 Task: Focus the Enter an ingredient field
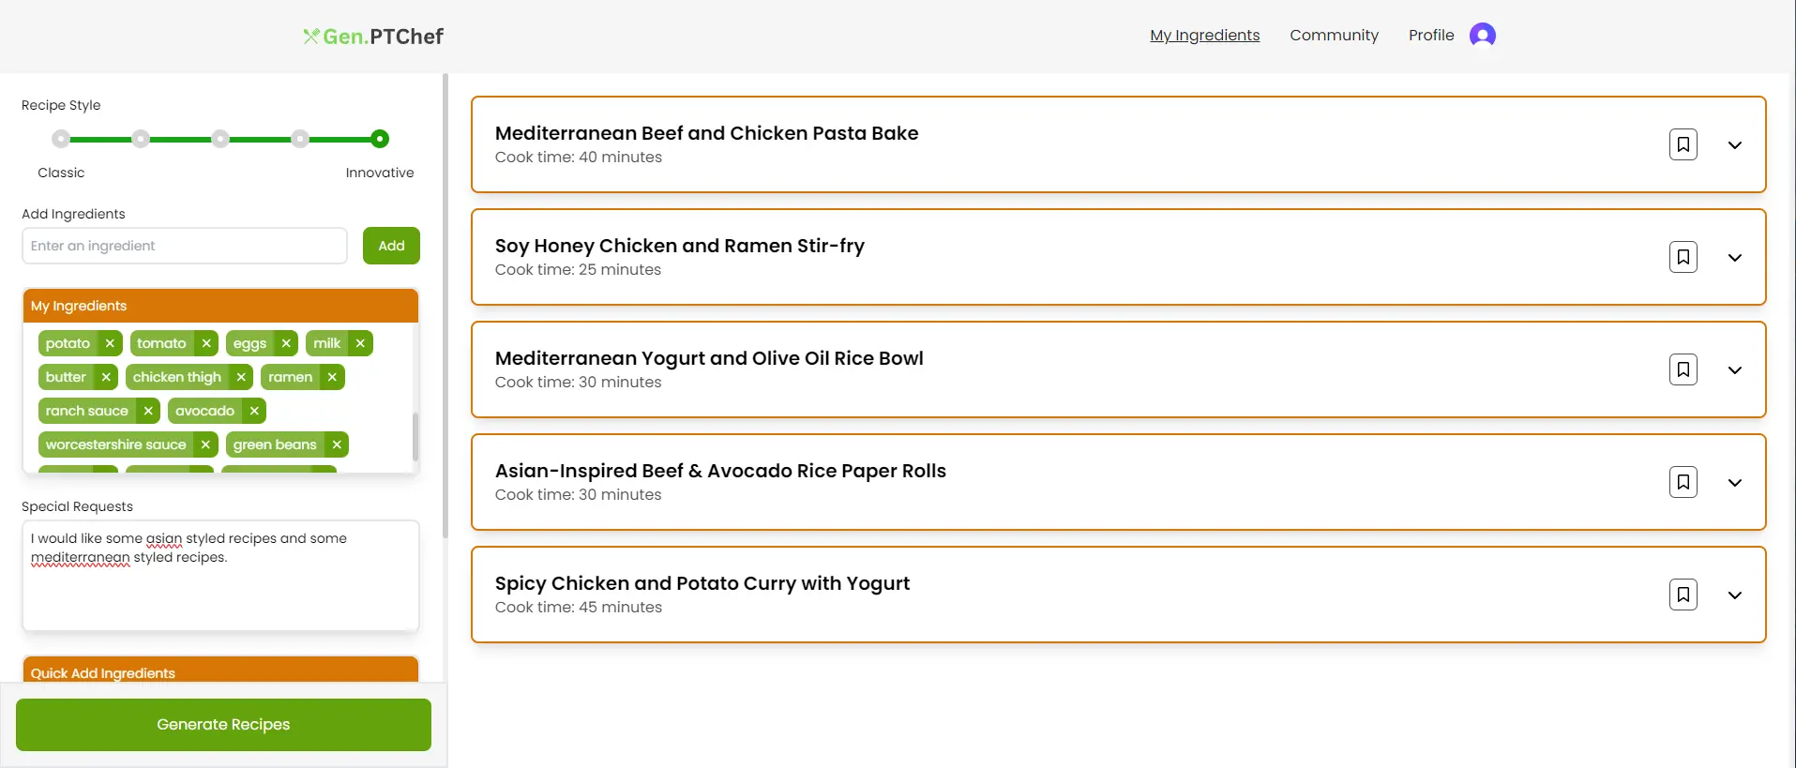tap(185, 246)
